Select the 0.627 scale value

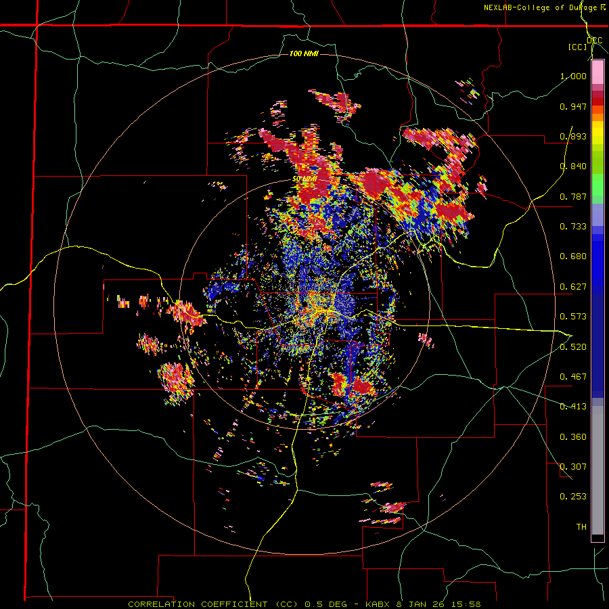pyautogui.click(x=573, y=287)
